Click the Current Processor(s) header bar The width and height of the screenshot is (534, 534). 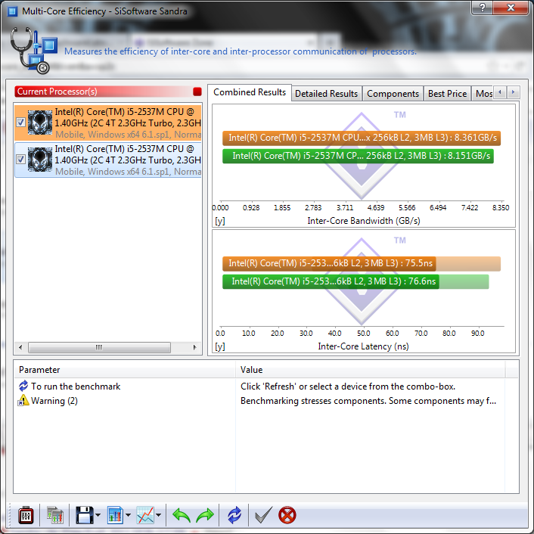108,92
